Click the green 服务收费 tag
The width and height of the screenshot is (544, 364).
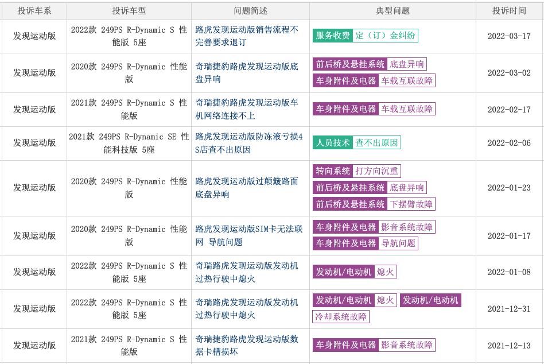[333, 36]
